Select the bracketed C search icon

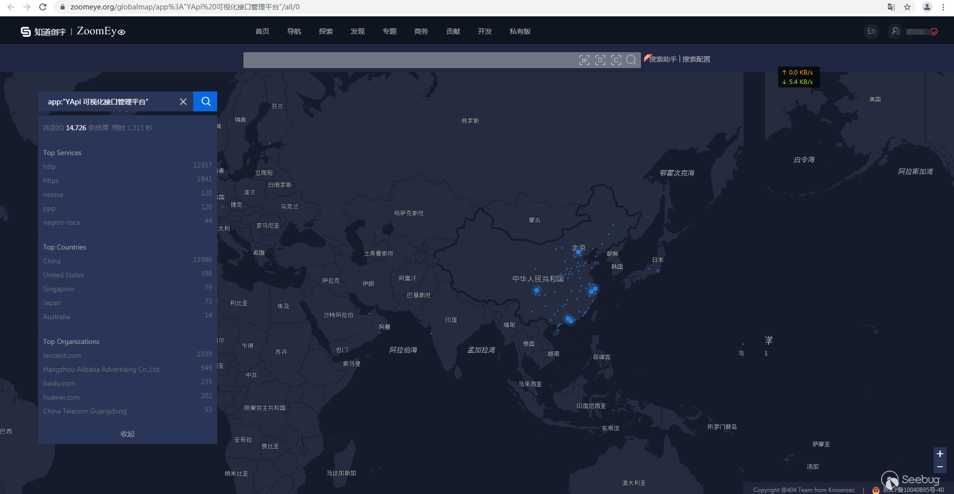coord(616,60)
